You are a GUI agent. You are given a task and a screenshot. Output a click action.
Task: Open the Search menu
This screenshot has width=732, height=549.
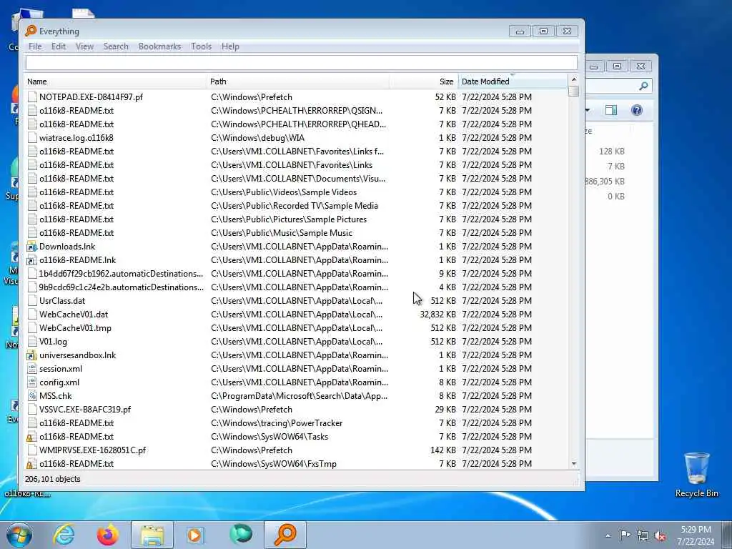pyautogui.click(x=116, y=46)
